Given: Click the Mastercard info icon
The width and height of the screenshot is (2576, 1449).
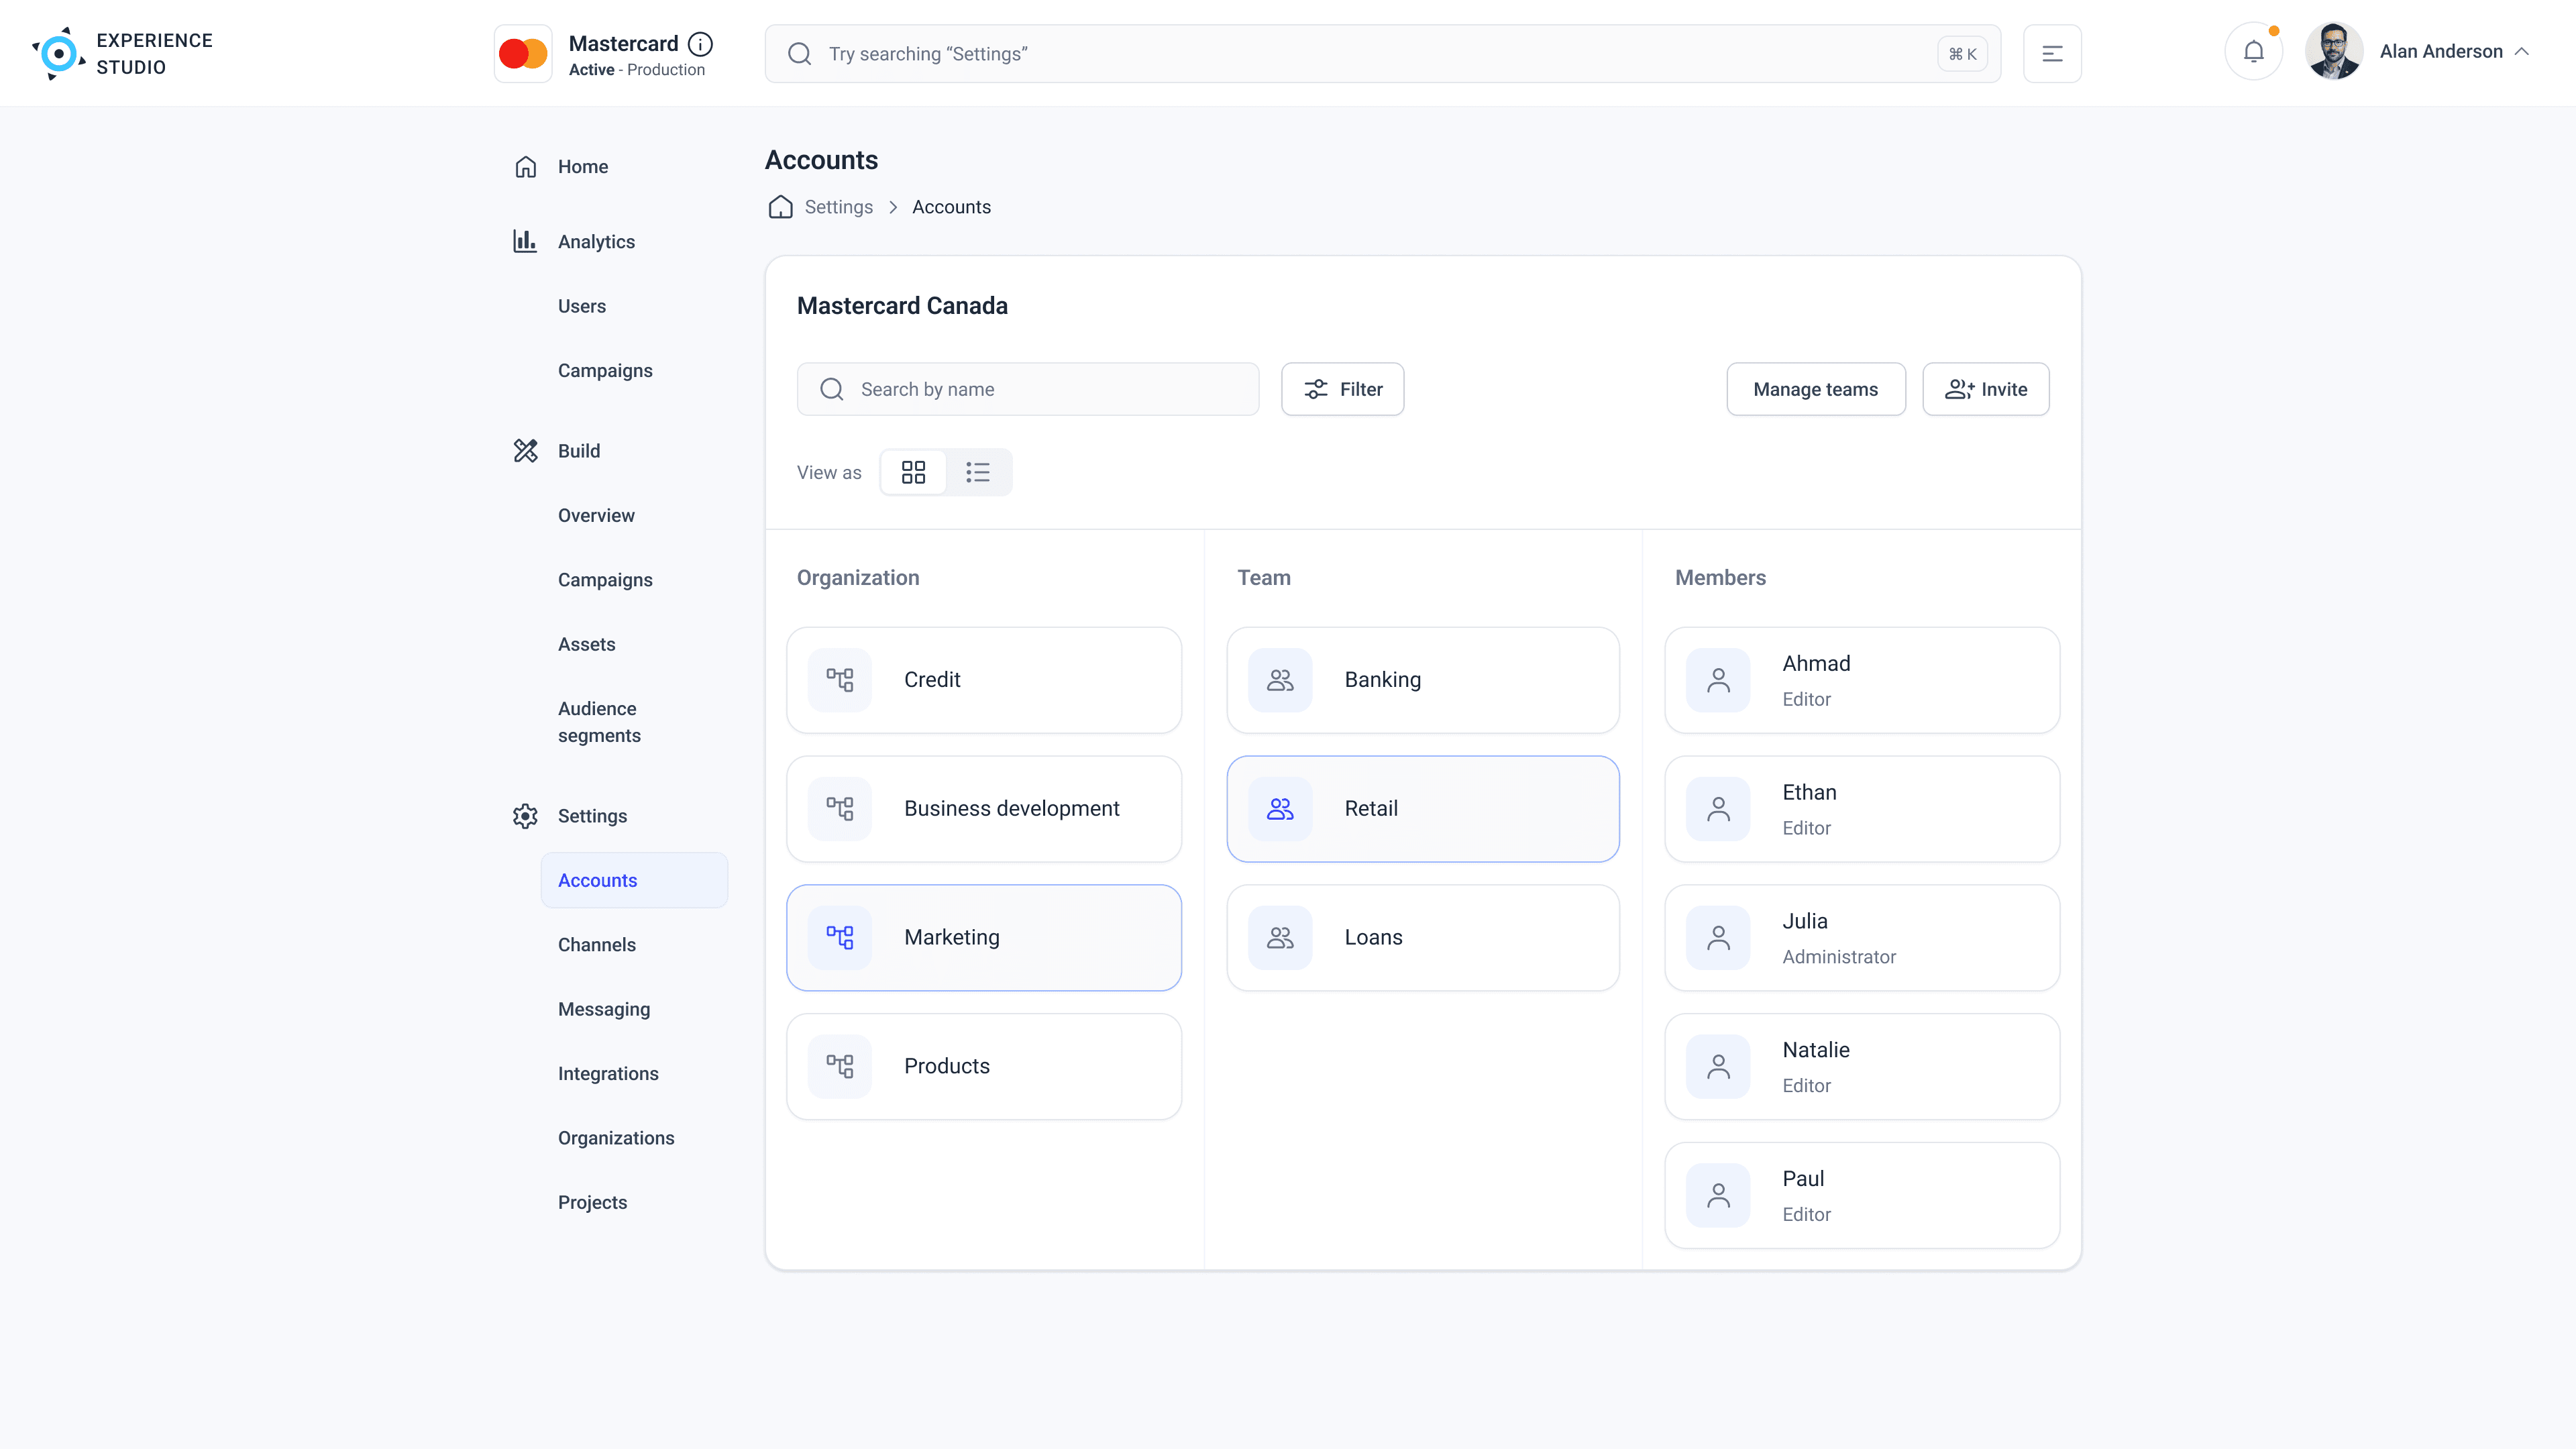Looking at the screenshot, I should point(700,44).
